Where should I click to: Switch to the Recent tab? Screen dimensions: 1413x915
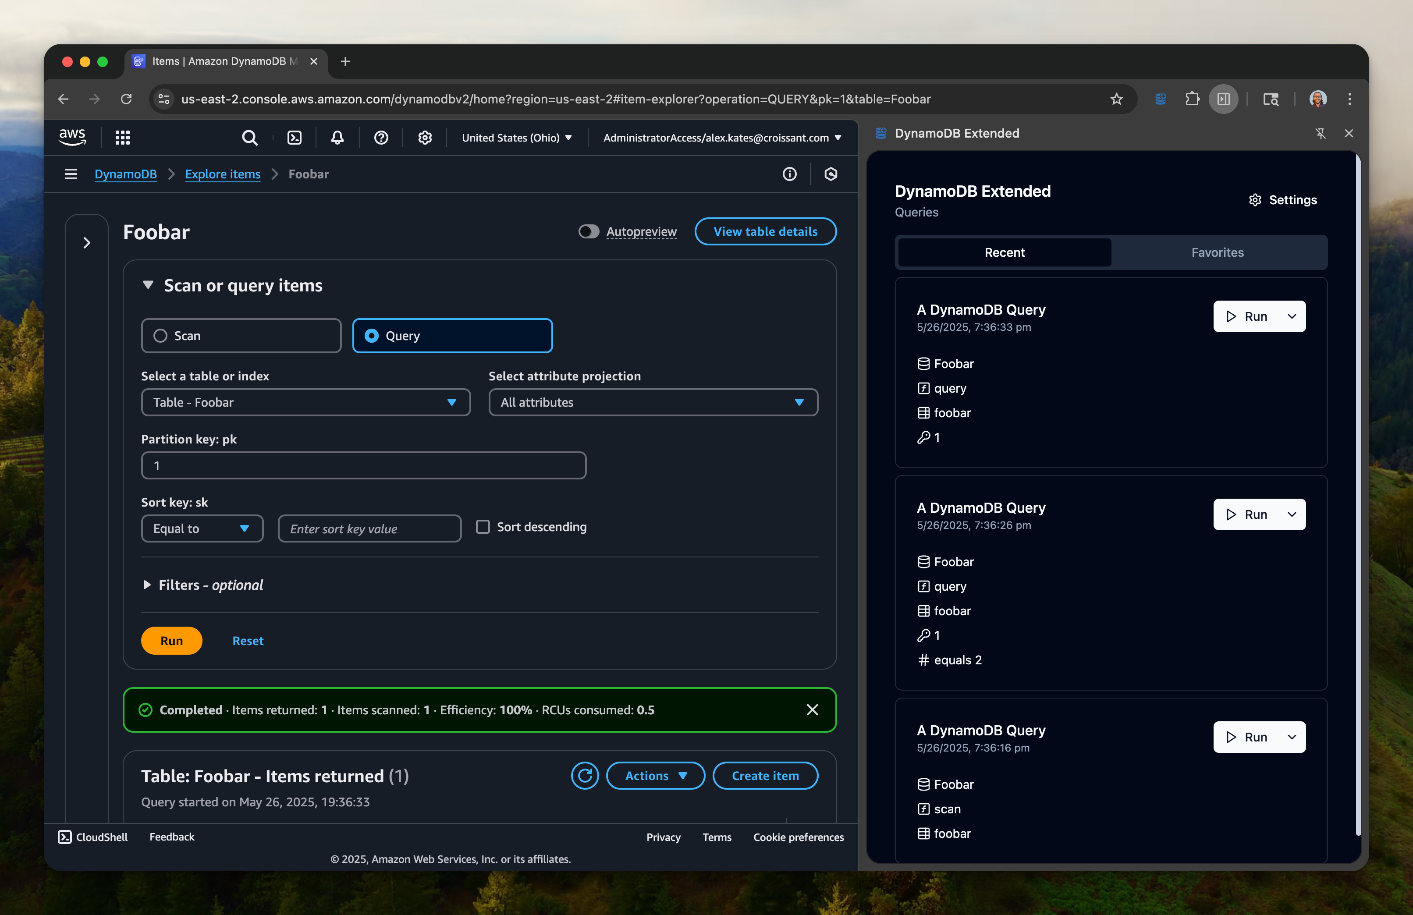tap(1005, 252)
